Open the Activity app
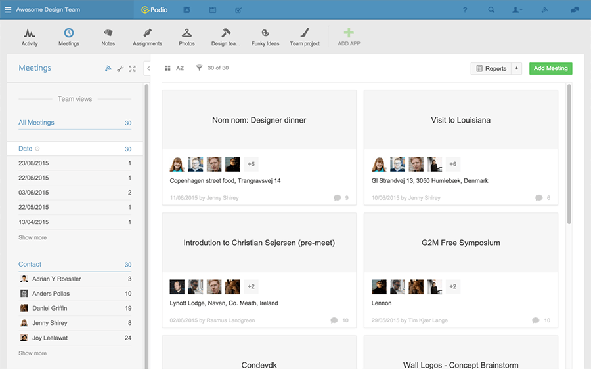591x369 pixels. pyautogui.click(x=30, y=37)
